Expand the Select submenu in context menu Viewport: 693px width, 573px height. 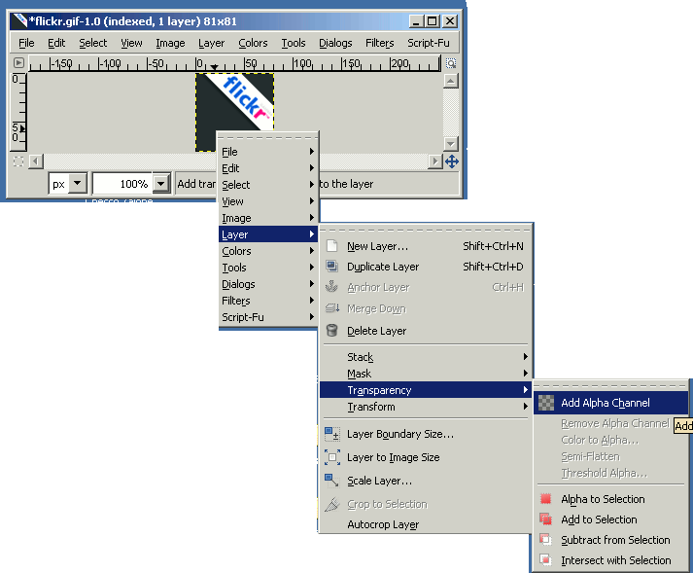(268, 185)
